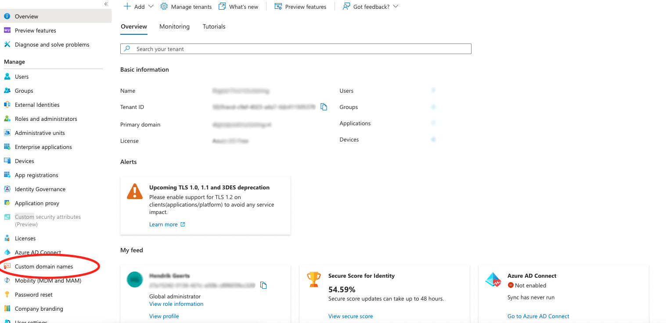Click the Overview info icon in sidebar

pos(7,16)
